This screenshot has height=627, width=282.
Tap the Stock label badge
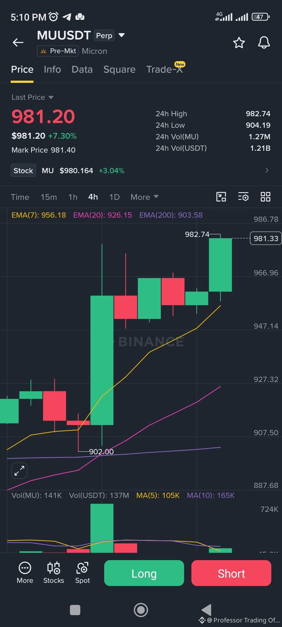[x=23, y=170]
